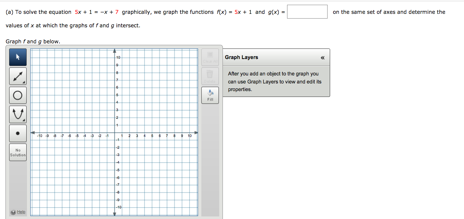This screenshot has height=219, width=464.
Task: Open the Help link
Action: click(x=21, y=212)
